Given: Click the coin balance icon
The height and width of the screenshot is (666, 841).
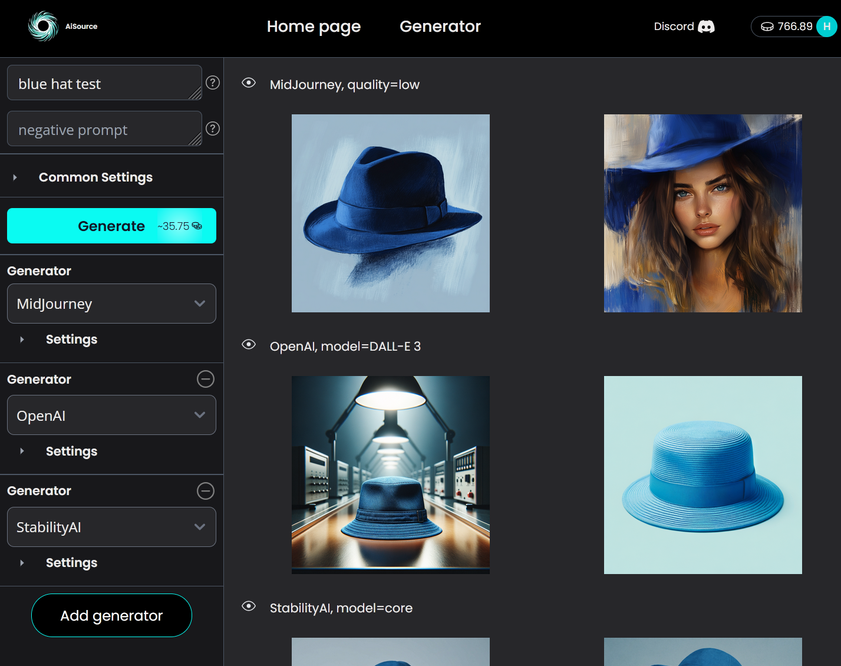Looking at the screenshot, I should [767, 27].
